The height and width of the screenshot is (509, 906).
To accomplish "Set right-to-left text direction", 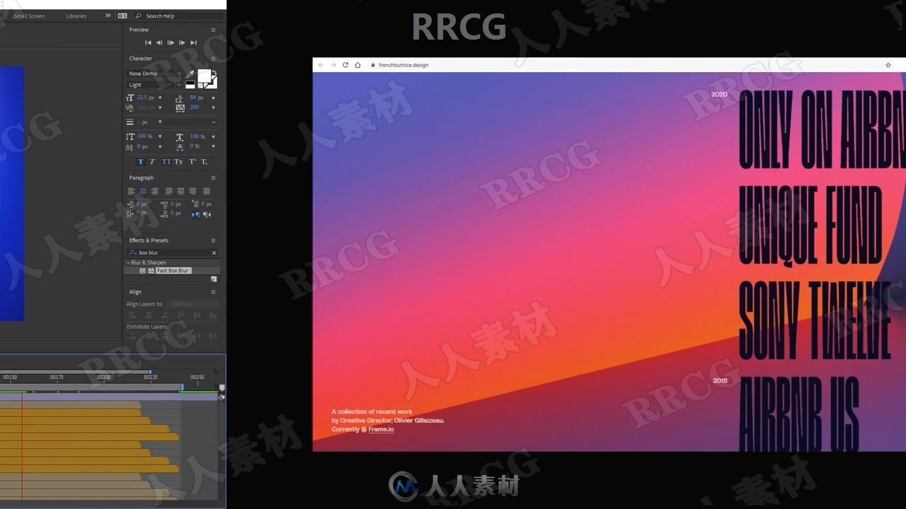I will click(207, 214).
